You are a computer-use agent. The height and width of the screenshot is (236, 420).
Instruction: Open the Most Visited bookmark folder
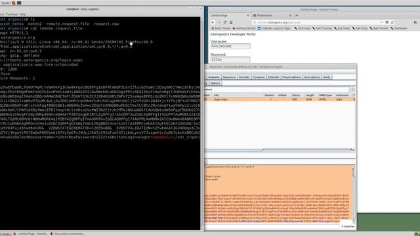pyautogui.click(x=220, y=28)
